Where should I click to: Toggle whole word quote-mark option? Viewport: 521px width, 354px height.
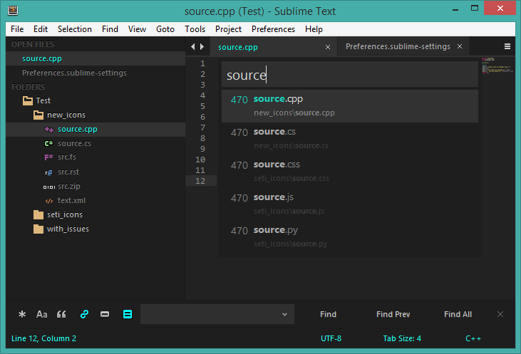[x=61, y=314]
